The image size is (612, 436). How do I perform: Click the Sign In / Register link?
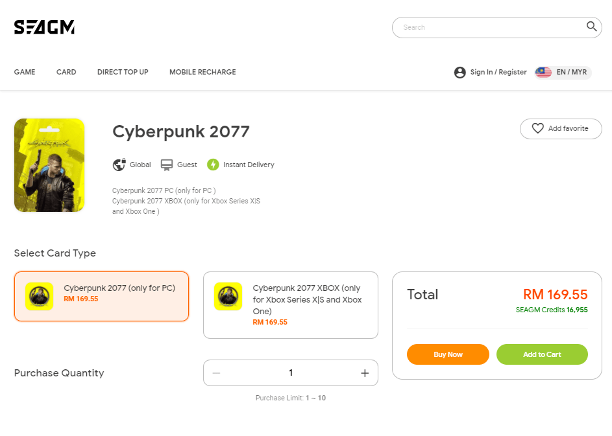point(498,73)
